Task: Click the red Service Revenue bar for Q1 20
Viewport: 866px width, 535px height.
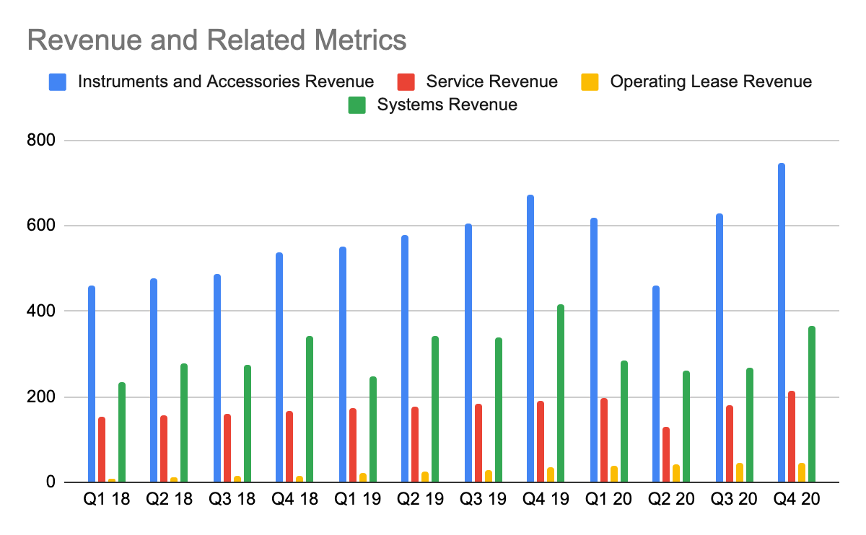Action: (604, 440)
